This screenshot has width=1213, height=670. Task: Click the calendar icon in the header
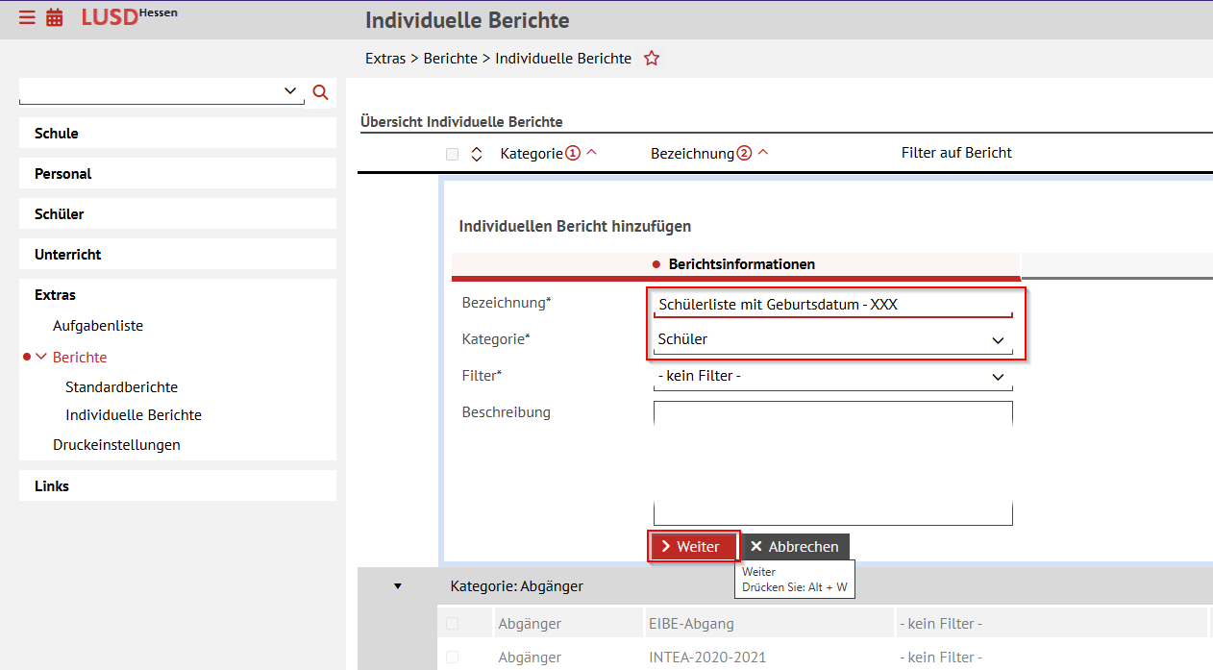[54, 16]
